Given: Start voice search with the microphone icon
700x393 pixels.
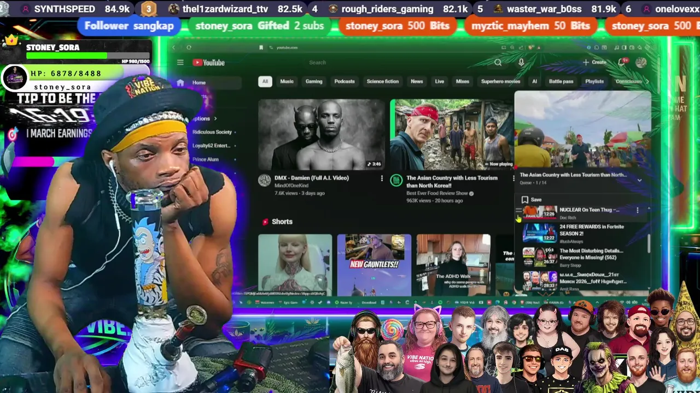Looking at the screenshot, I should [521, 62].
